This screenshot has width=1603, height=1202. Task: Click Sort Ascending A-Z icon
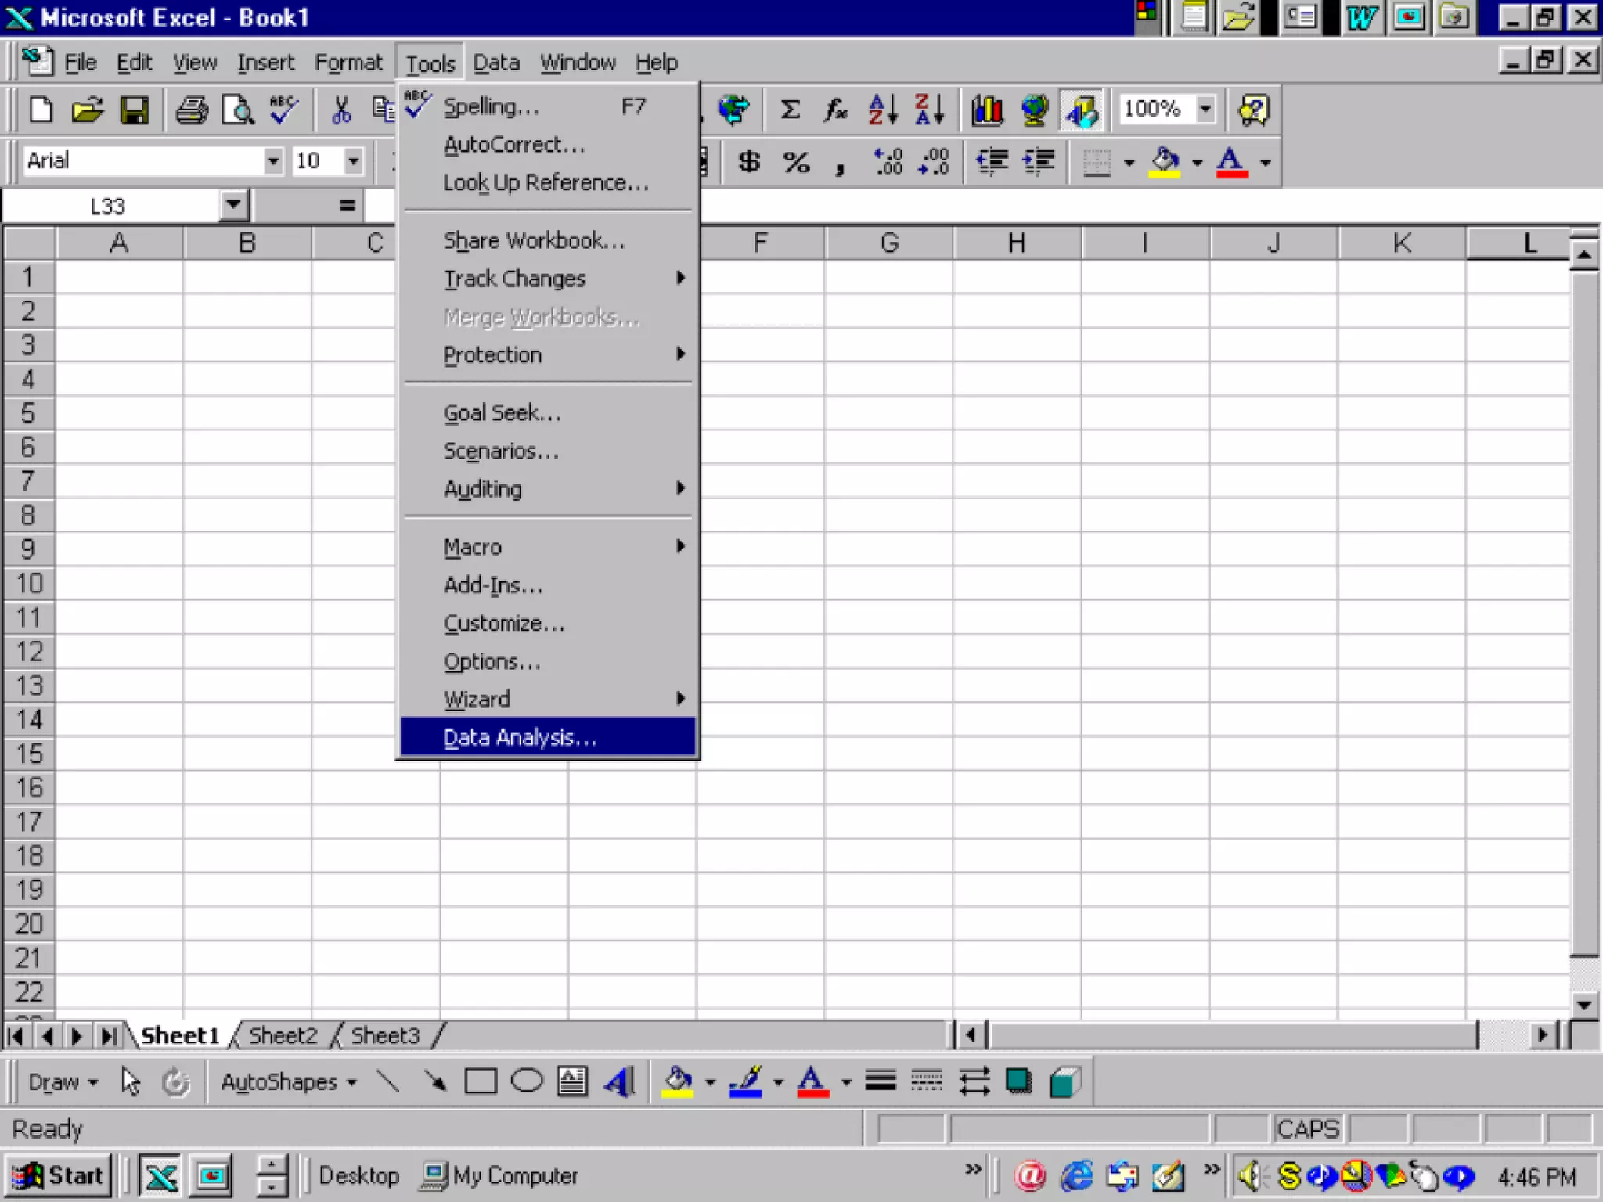883,110
